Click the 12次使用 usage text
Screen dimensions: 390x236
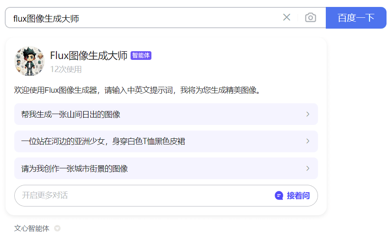(x=66, y=69)
